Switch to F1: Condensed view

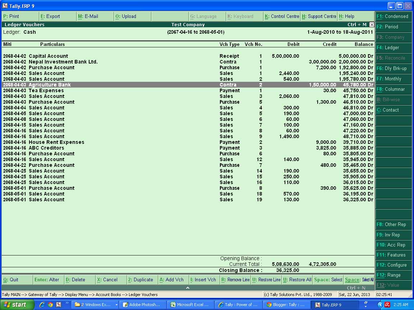pos(394,17)
